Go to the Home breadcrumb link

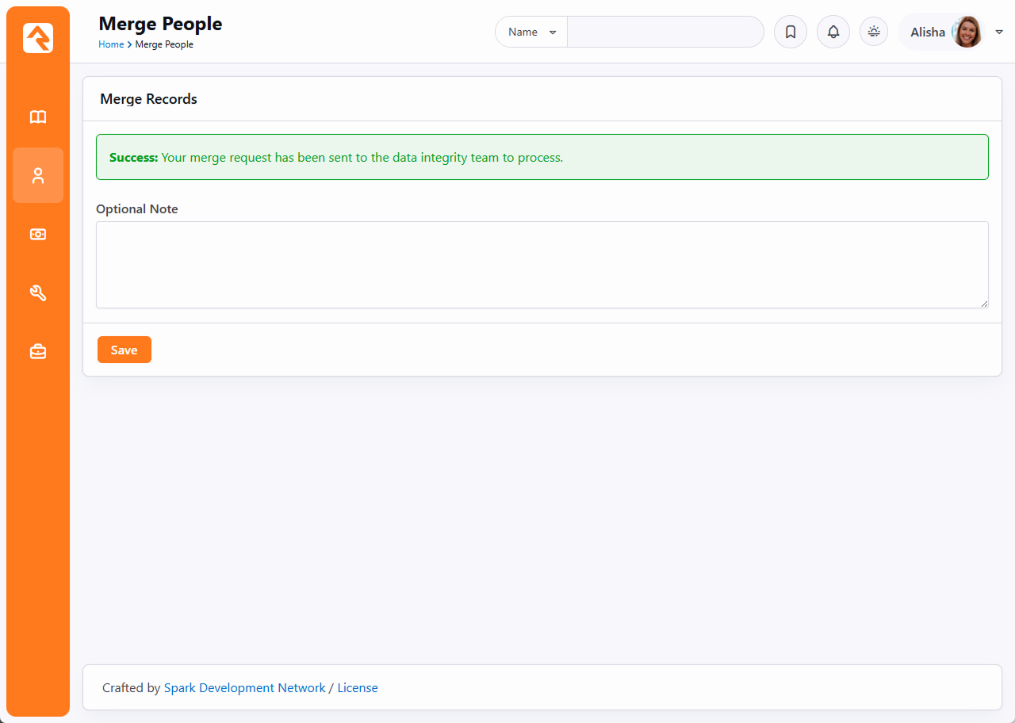click(x=111, y=45)
